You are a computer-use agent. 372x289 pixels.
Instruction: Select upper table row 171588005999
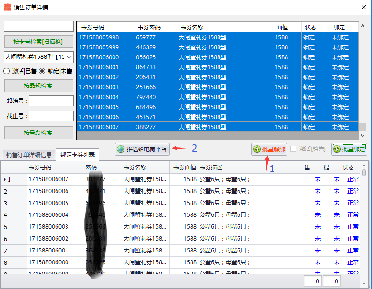click(218, 47)
